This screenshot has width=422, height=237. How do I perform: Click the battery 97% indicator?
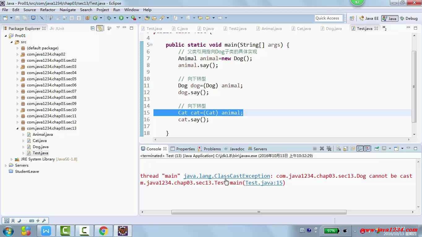[x=331, y=231]
